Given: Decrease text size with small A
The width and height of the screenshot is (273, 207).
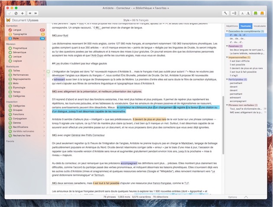Looking at the screenshot, I should pos(242,13).
